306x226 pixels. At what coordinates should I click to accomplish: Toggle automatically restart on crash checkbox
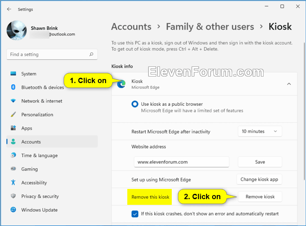[x=135, y=214]
